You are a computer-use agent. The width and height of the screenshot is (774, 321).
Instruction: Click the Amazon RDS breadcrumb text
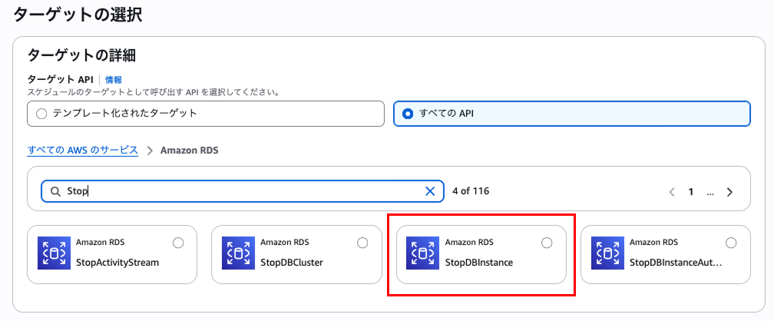click(190, 150)
